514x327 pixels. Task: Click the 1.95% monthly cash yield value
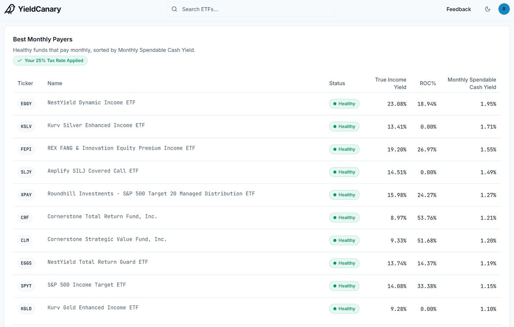click(488, 104)
